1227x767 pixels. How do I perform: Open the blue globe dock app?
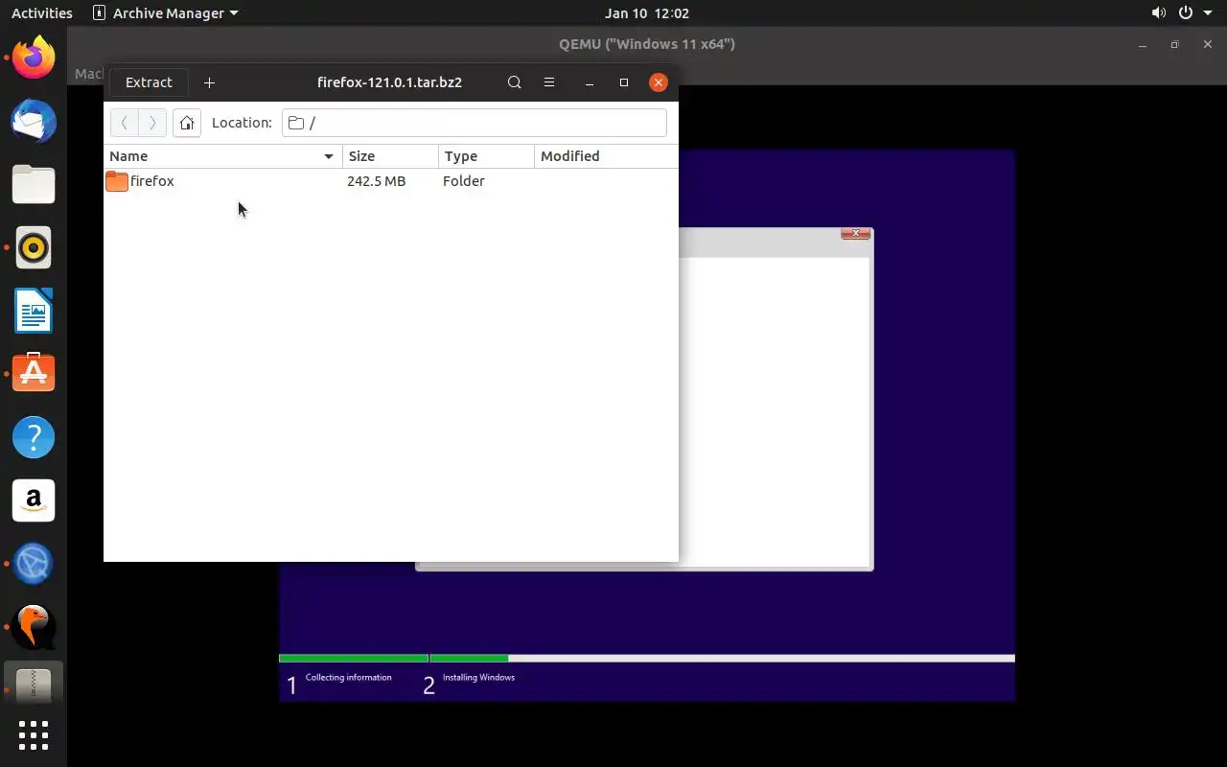(x=34, y=564)
